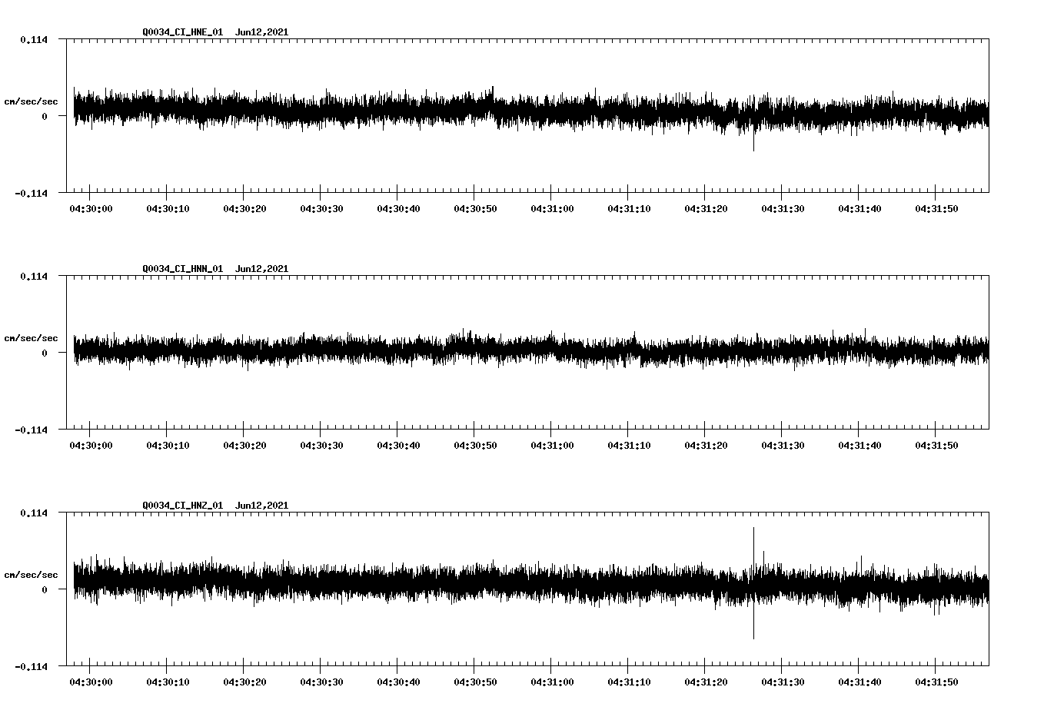Click 04:31:30 time label under HNZ plot
This screenshot has height=710, width=1044.
[x=783, y=682]
